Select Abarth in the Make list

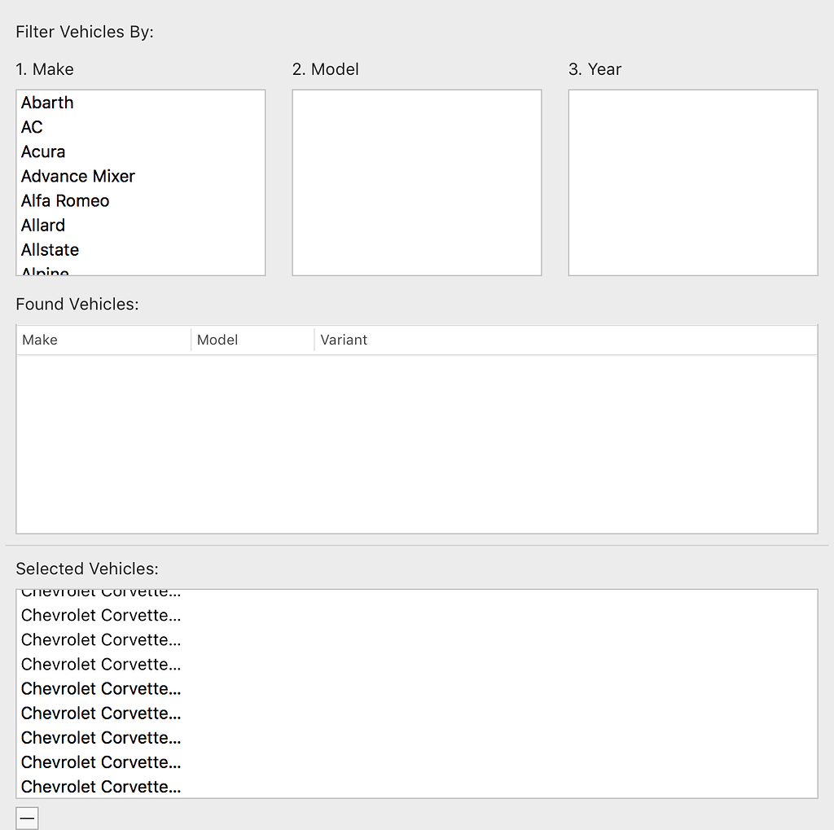(140, 103)
